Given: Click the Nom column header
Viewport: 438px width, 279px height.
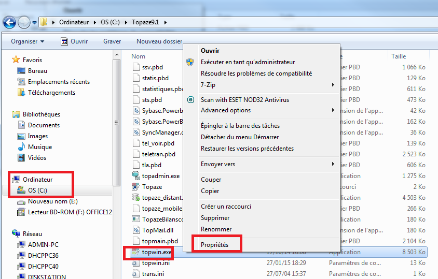Looking at the screenshot, I should click(138, 56).
